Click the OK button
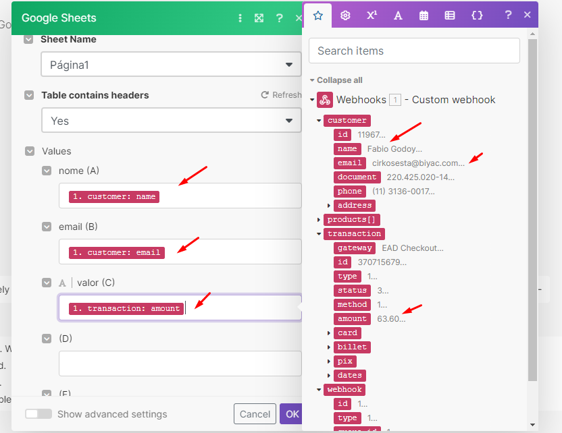Image resolution: width=562 pixels, height=433 pixels. click(x=291, y=414)
